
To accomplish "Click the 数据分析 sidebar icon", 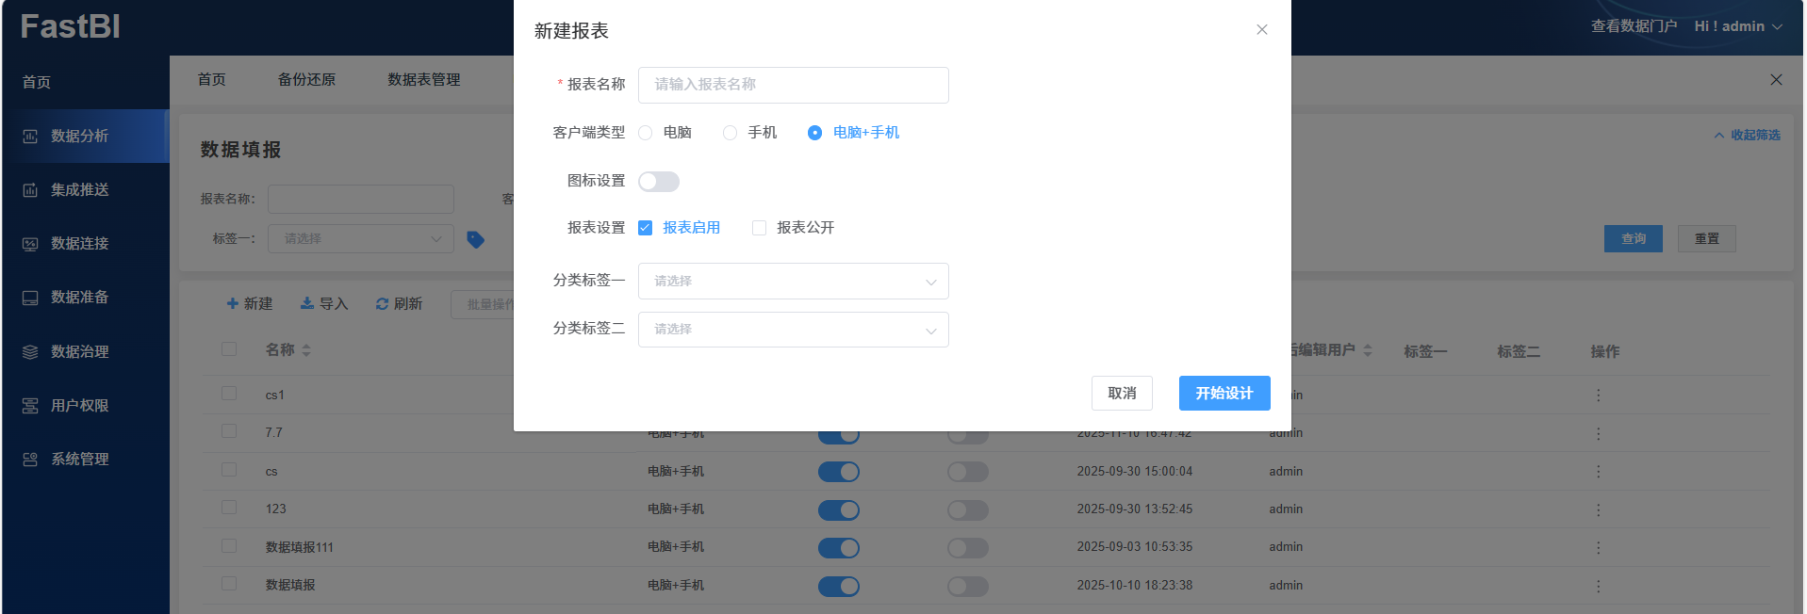I will [x=30, y=137].
